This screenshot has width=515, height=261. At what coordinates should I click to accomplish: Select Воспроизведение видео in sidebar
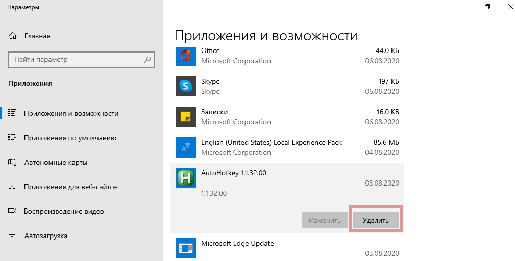tap(64, 211)
